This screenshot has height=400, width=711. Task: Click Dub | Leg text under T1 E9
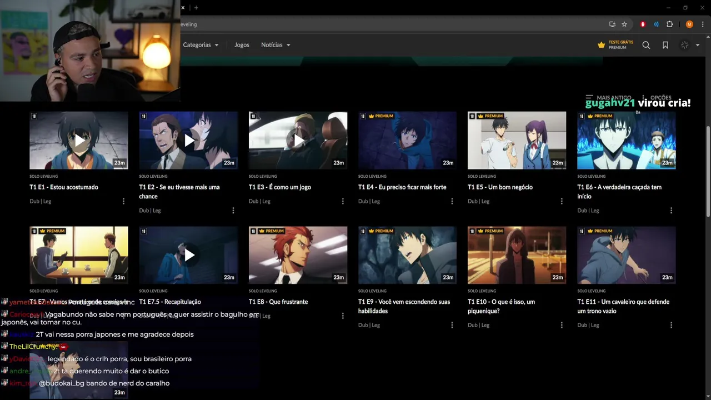pos(369,325)
